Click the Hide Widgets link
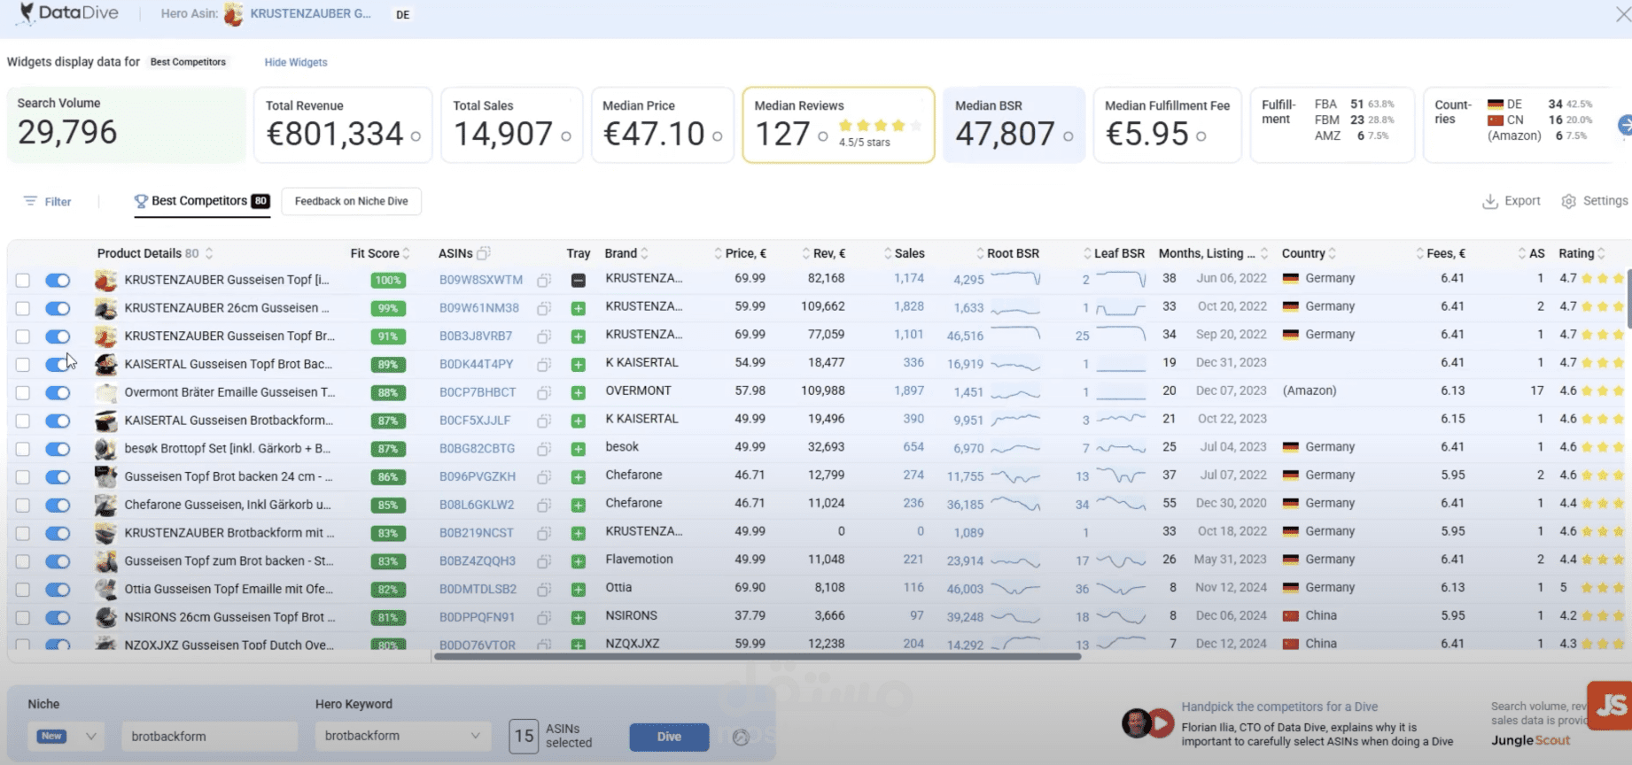Image resolution: width=1632 pixels, height=765 pixels. coord(296,63)
